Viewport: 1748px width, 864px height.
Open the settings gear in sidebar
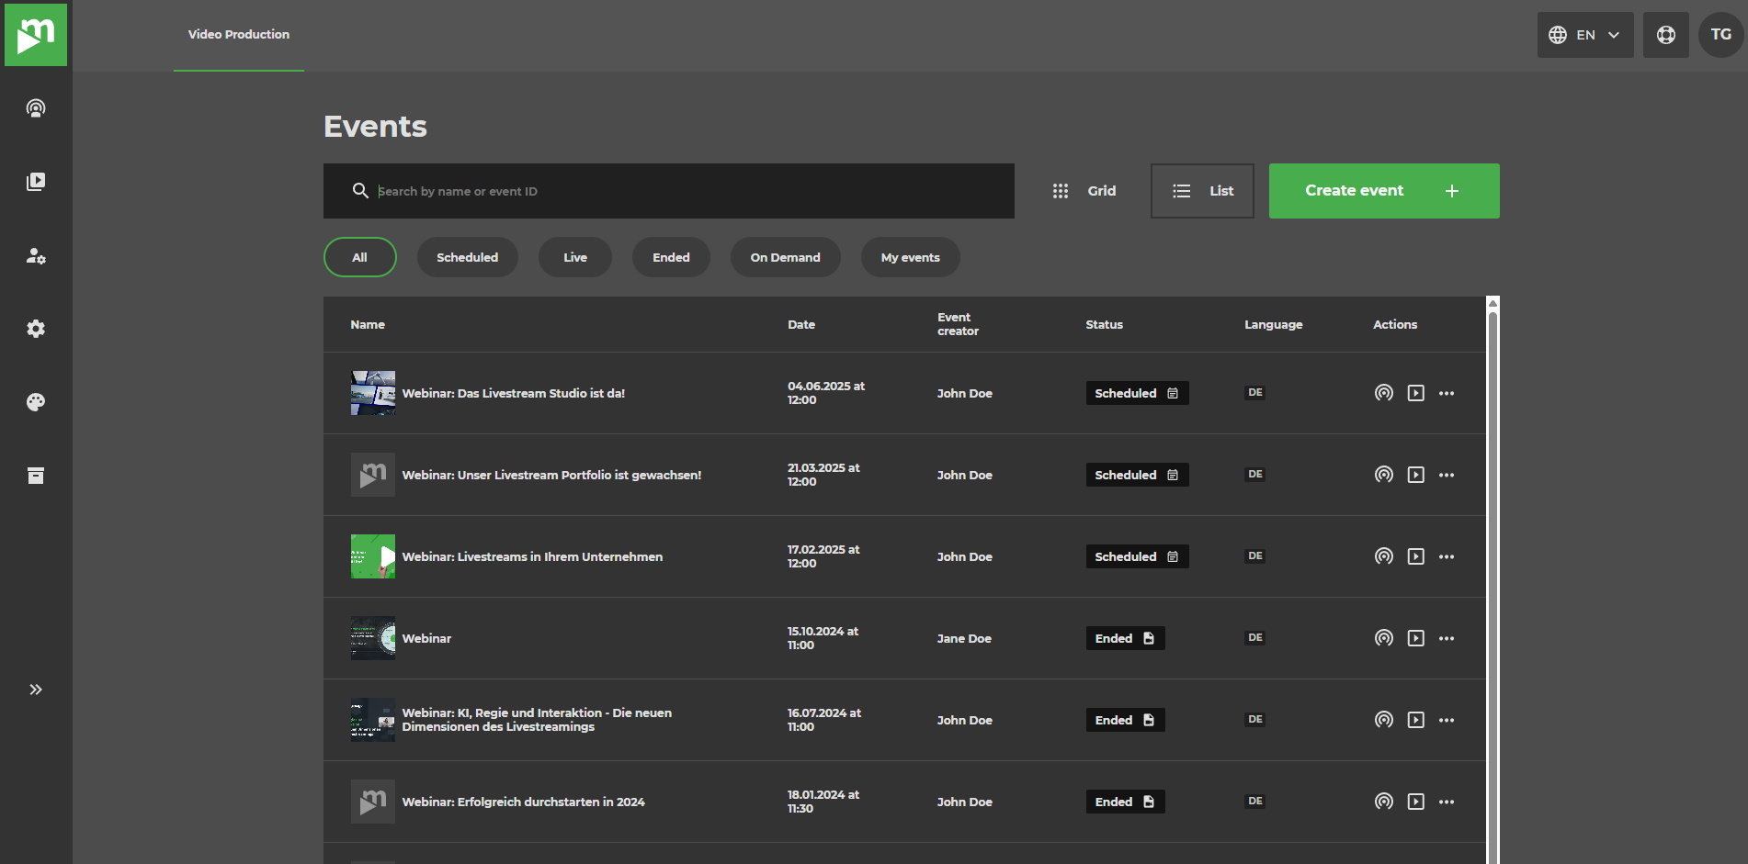[36, 329]
